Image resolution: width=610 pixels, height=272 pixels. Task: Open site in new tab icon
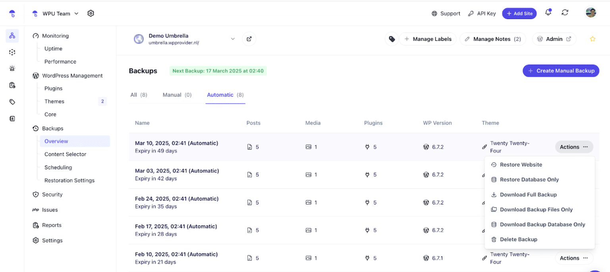(x=249, y=39)
